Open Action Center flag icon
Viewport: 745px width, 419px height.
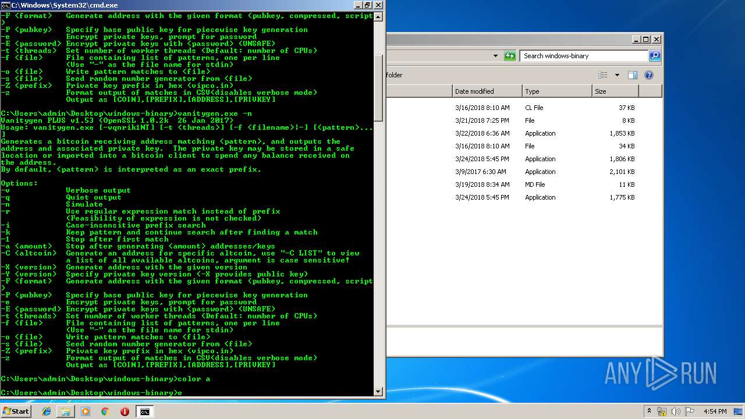690,411
